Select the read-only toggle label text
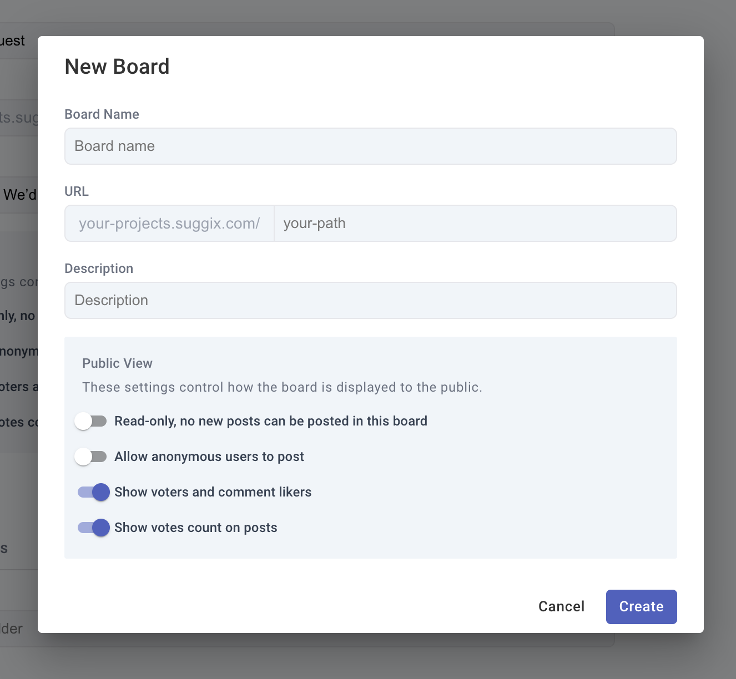The height and width of the screenshot is (679, 736). pyautogui.click(x=271, y=421)
